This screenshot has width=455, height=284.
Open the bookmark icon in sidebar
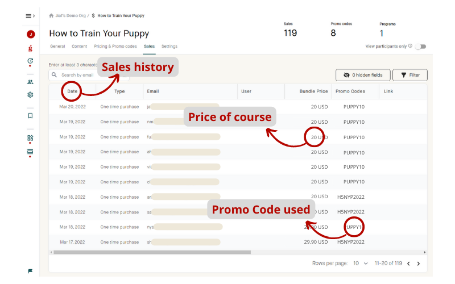coord(30,116)
